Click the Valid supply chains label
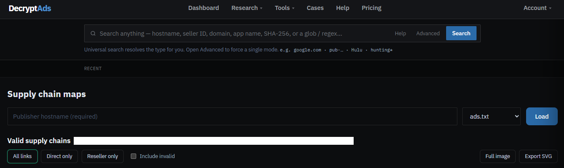This screenshot has width=564, height=168. click(x=39, y=141)
